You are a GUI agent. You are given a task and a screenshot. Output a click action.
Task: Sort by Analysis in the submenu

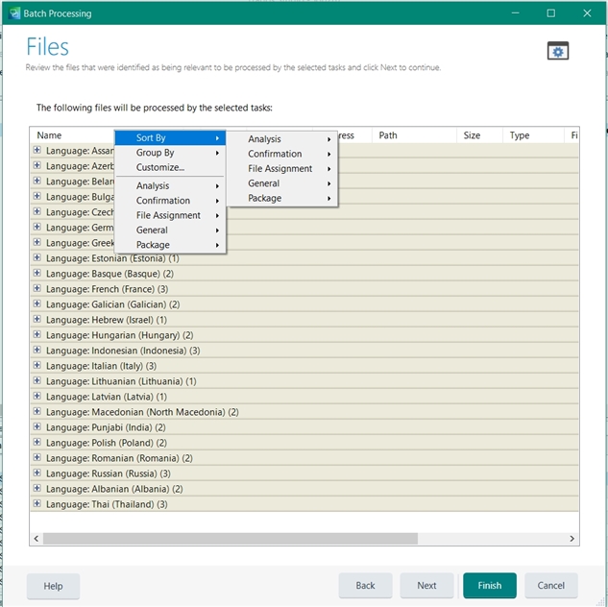pyautogui.click(x=281, y=139)
